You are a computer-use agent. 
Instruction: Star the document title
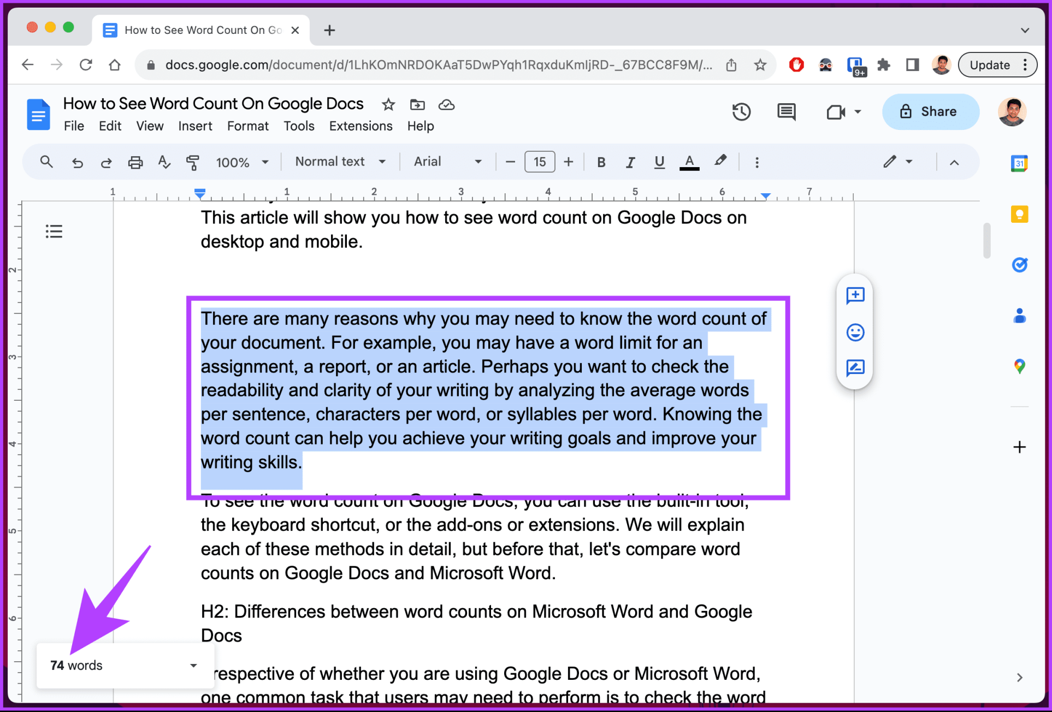pos(388,104)
